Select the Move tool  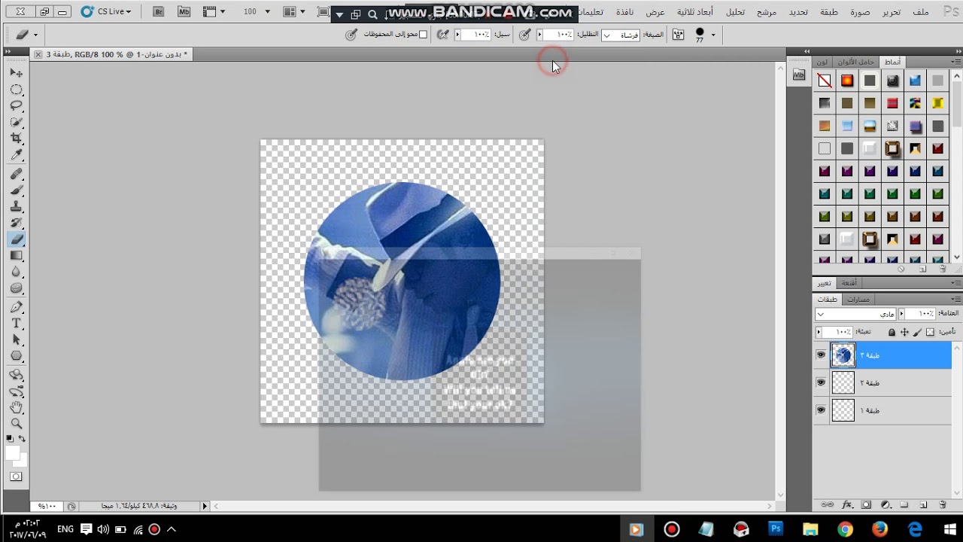pyautogui.click(x=17, y=73)
